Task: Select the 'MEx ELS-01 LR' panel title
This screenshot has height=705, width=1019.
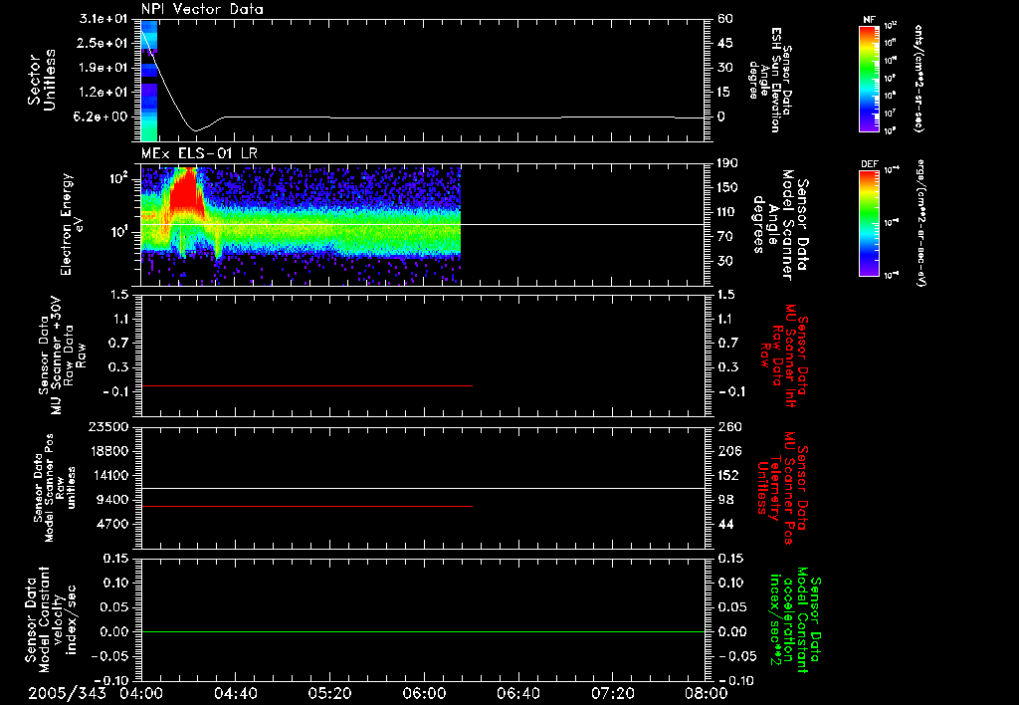Action: 199,153
